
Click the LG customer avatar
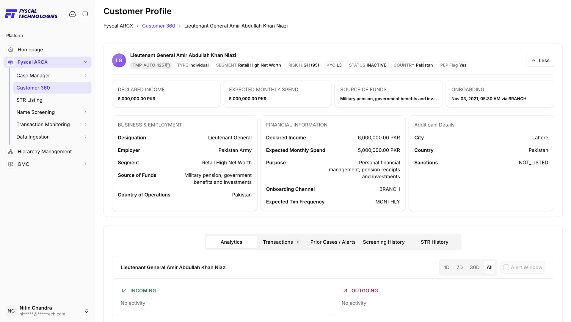click(x=119, y=61)
